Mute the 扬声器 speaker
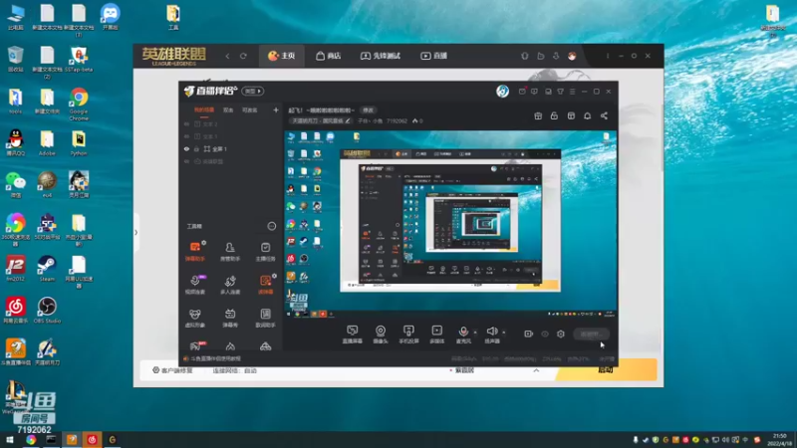This screenshot has height=448, width=797. tap(491, 335)
